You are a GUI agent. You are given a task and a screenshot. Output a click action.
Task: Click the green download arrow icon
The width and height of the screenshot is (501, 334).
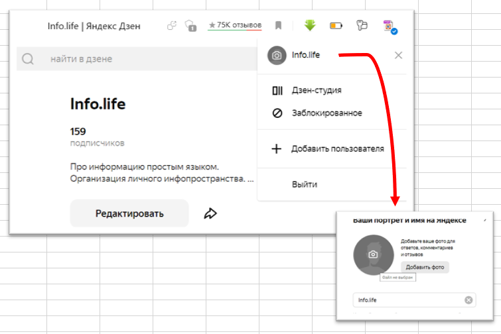coord(310,25)
